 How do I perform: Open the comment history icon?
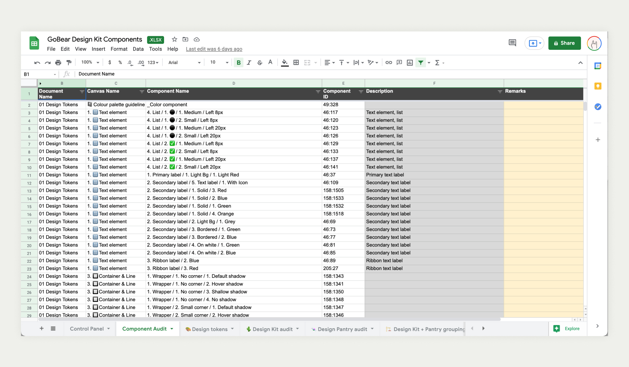[x=512, y=43]
